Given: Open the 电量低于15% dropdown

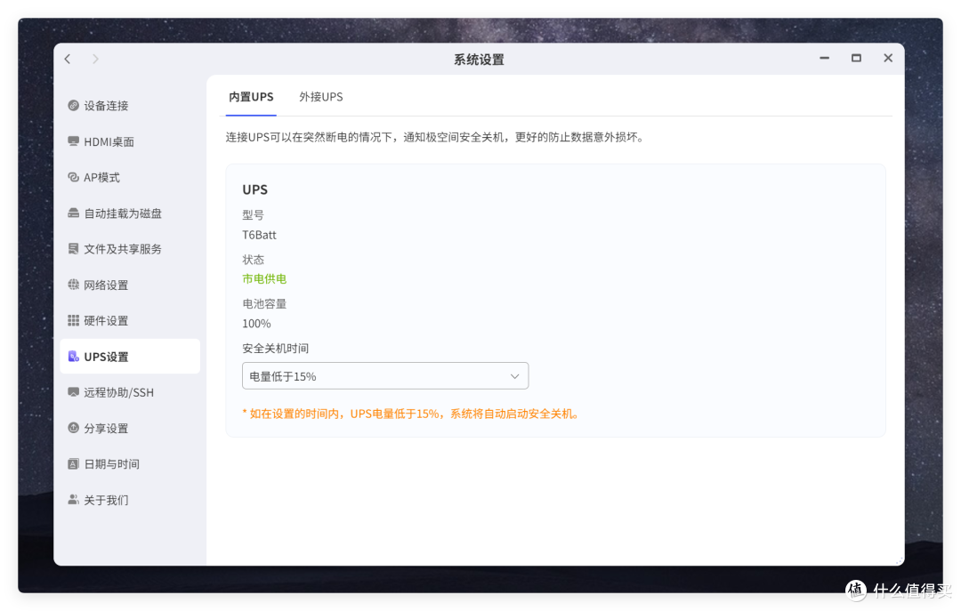Looking at the screenshot, I should [x=385, y=376].
